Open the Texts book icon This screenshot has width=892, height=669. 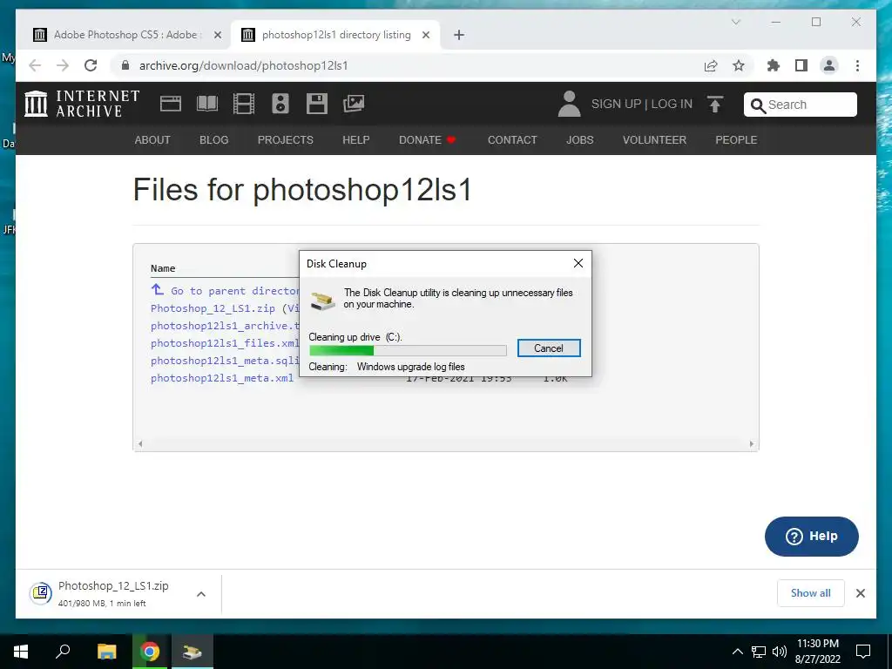(207, 104)
